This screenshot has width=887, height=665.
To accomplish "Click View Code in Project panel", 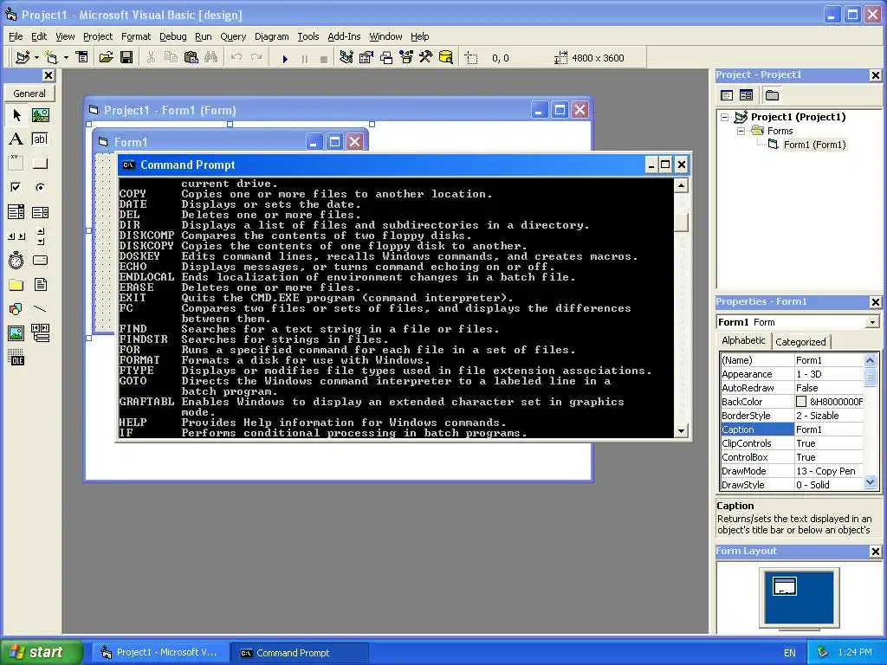I will [x=727, y=95].
